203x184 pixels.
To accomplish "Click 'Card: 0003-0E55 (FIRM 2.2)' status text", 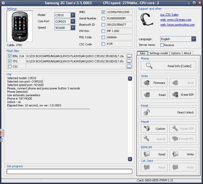I will point(155,180).
